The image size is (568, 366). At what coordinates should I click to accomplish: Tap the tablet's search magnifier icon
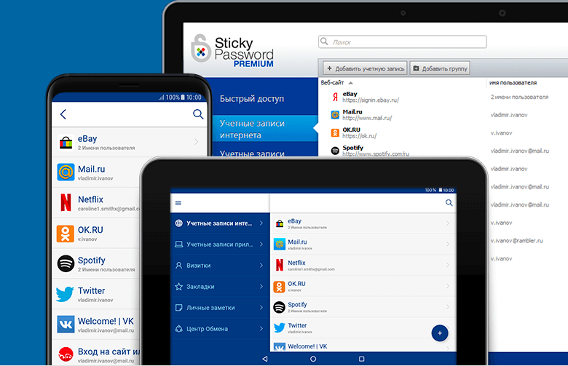[x=449, y=203]
